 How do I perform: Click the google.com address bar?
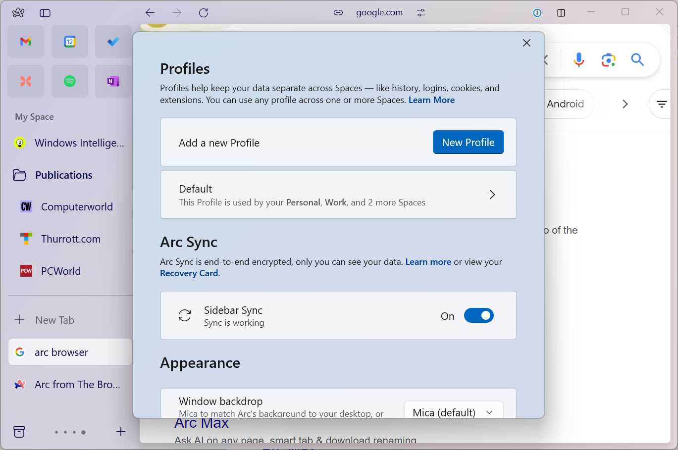point(379,12)
